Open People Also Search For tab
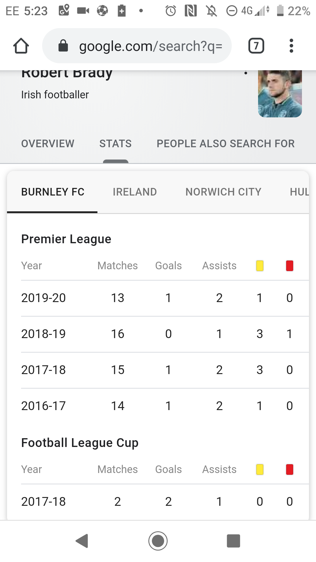316x562 pixels. (x=226, y=144)
